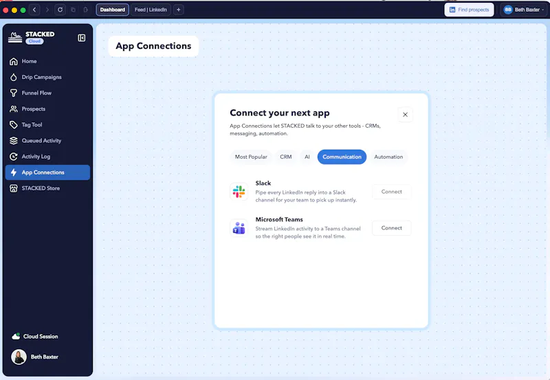Open Prospects from the sidebar

click(47, 109)
